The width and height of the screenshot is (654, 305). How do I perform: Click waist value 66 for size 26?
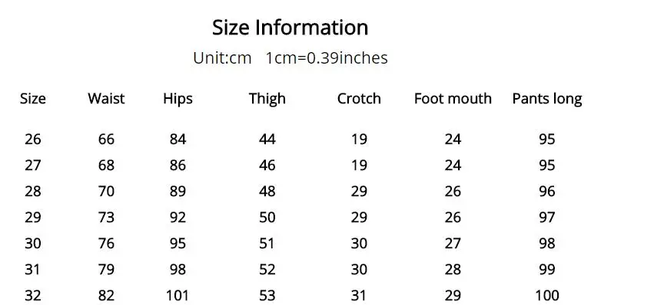[106, 139]
